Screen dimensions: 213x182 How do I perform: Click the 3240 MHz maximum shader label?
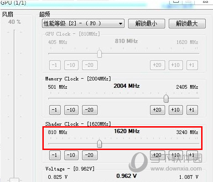[x=187, y=132]
